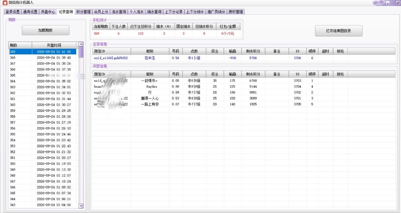Select period row 343 in the list
The image size is (401, 213).
(42, 205)
